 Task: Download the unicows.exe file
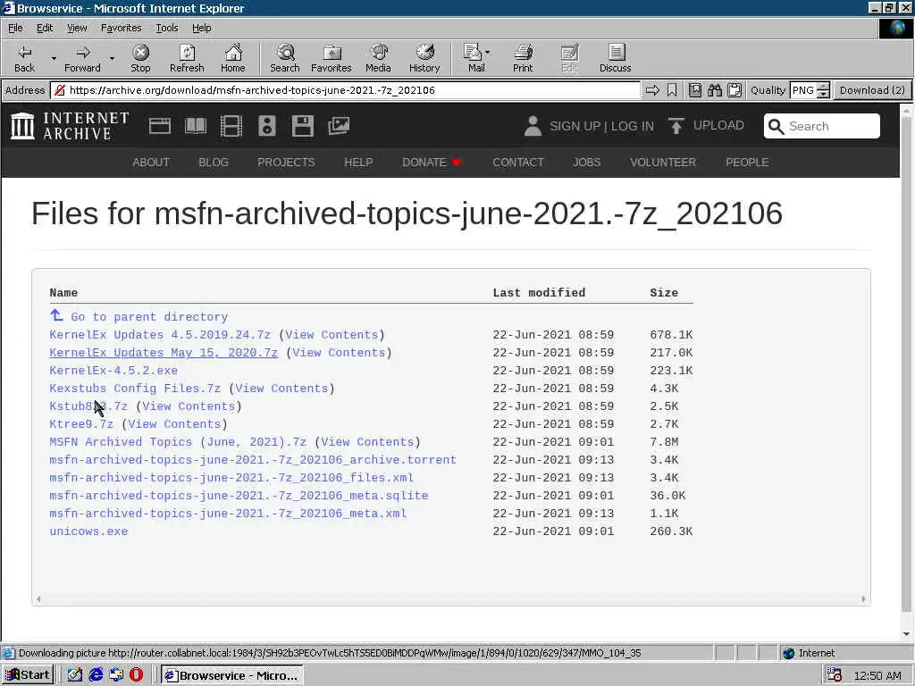(x=88, y=531)
